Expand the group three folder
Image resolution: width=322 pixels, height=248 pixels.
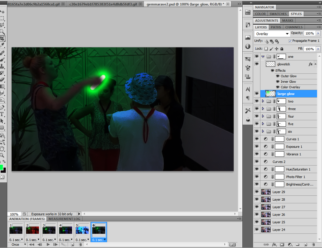263,109
